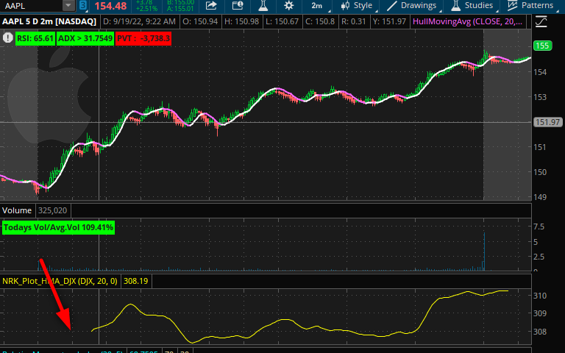Click the Todays Vol/Avg.Vol 109.41% label
This screenshot has width=565, height=353.
click(58, 228)
